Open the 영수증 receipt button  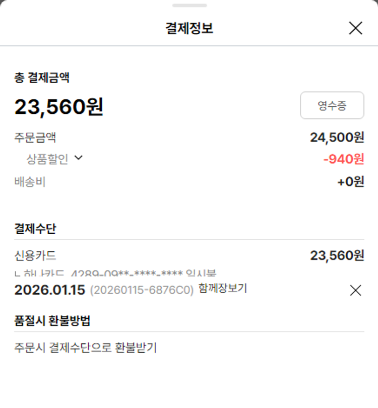pyautogui.click(x=332, y=105)
